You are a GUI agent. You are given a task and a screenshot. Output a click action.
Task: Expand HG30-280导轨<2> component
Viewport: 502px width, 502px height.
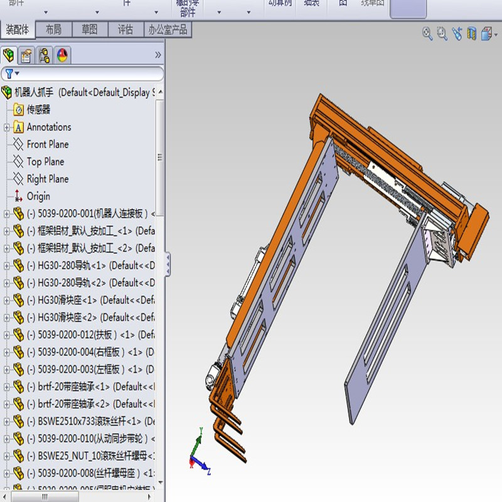[6, 283]
